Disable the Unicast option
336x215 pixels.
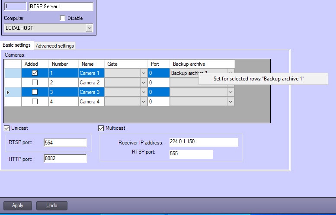[x=7, y=128]
